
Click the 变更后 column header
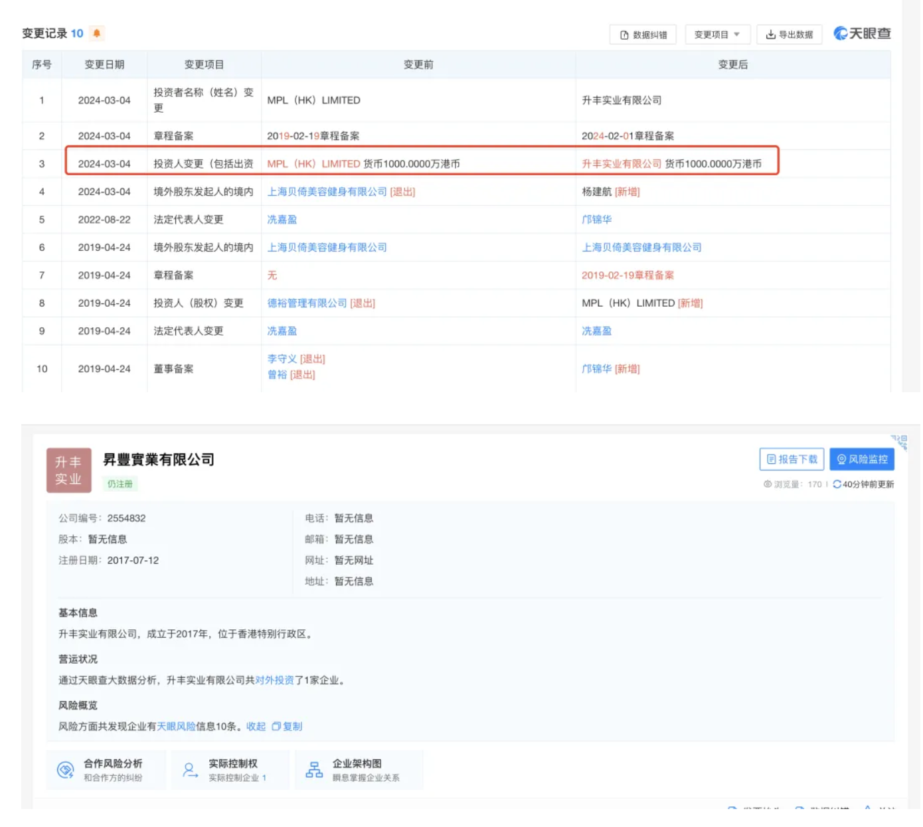pos(733,64)
